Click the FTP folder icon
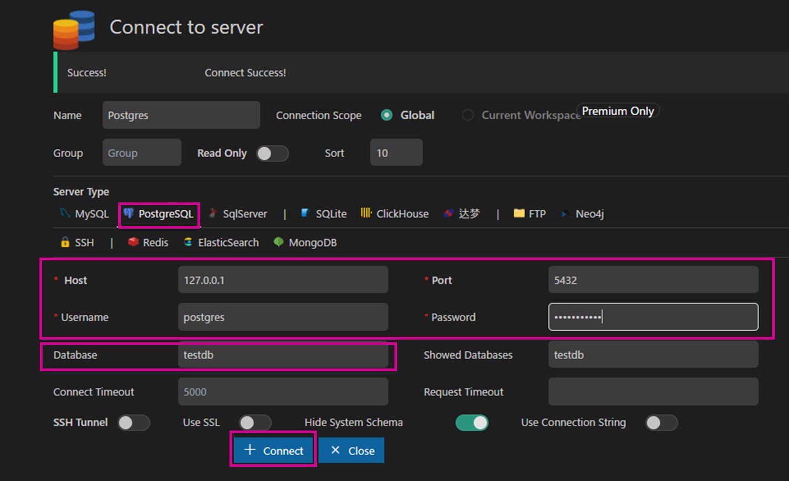This screenshot has width=789, height=481. click(520, 213)
